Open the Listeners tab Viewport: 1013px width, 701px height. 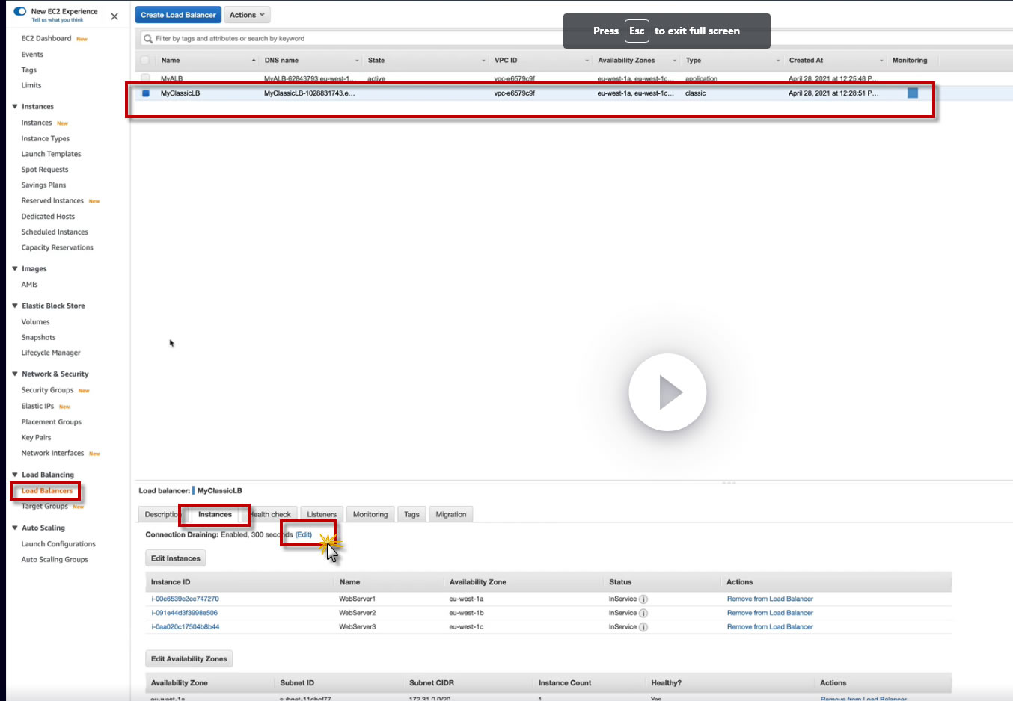tap(322, 514)
